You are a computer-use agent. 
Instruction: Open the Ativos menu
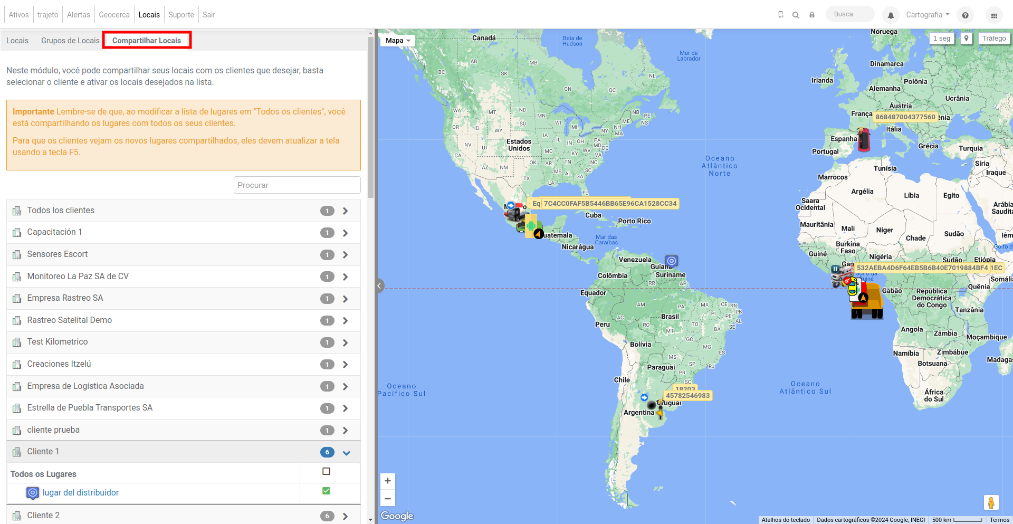pyautogui.click(x=18, y=15)
